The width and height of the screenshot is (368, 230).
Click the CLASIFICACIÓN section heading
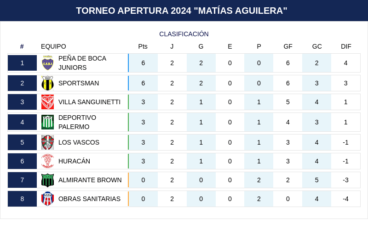tap(184, 34)
